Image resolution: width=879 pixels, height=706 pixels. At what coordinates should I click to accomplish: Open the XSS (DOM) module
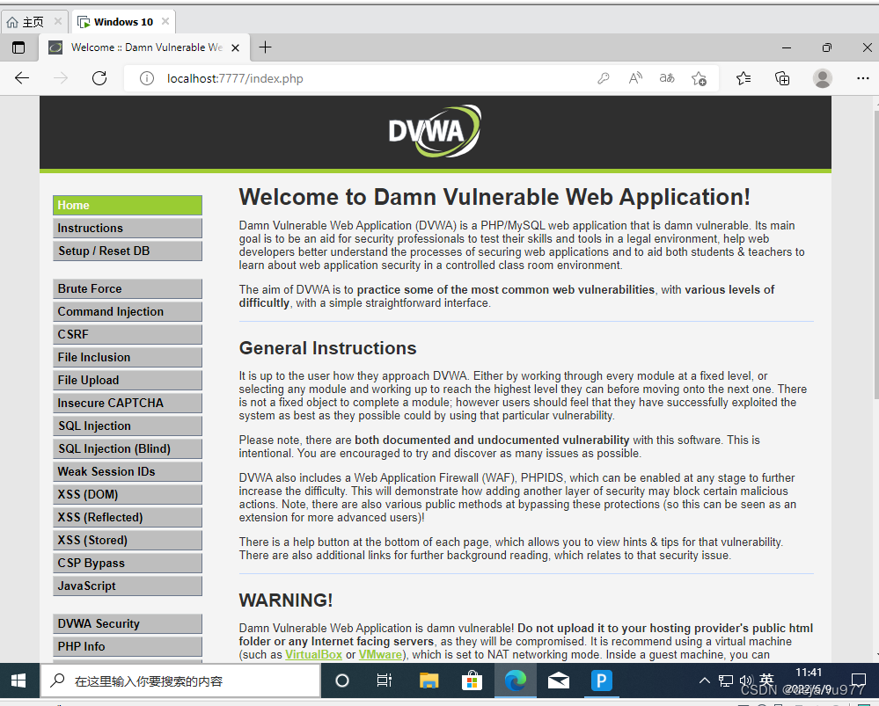[128, 495]
